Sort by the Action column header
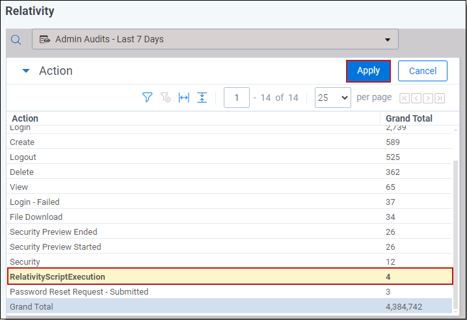 (x=25, y=118)
